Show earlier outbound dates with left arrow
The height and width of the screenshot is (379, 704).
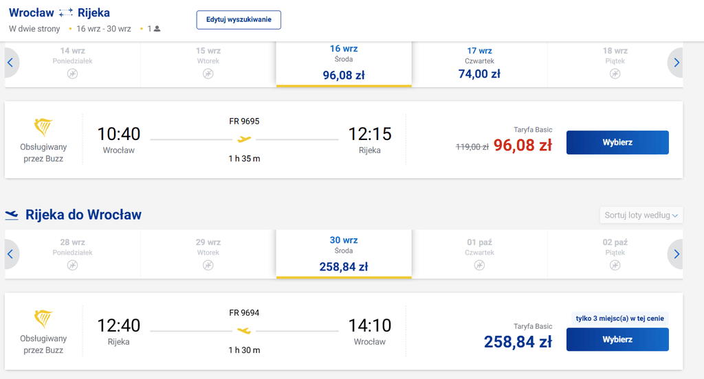pyautogui.click(x=11, y=62)
